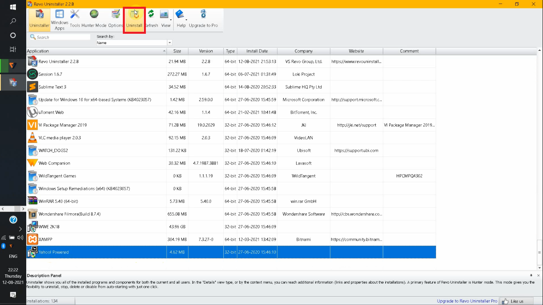Select the WildTangent Games entry
This screenshot has height=305, width=543.
(231, 176)
